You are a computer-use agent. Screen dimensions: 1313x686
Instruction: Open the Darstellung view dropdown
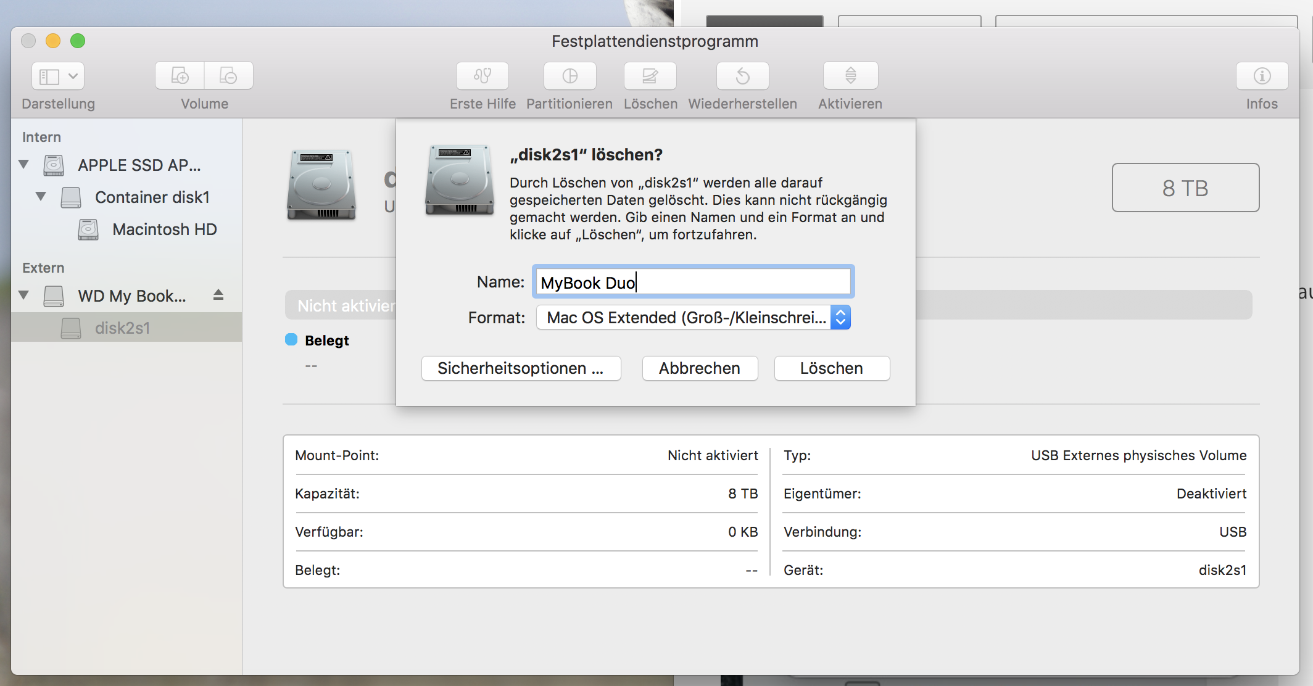(x=58, y=76)
